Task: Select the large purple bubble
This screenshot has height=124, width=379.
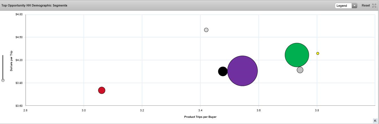Action: coord(242,71)
